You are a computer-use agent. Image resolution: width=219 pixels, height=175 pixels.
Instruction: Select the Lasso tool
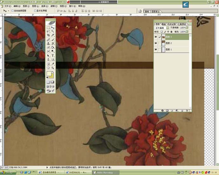(x=48, y=31)
